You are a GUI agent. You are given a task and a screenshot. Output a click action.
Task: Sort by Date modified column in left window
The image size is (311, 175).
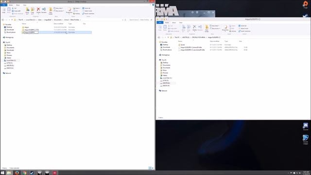(x=58, y=24)
